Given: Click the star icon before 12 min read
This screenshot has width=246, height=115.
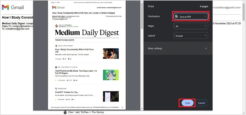Looking at the screenshot, I should tap(56, 80).
